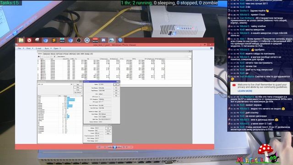Open the zoom control in Photo Viewer
The width and height of the screenshot is (293, 165).
99,147
